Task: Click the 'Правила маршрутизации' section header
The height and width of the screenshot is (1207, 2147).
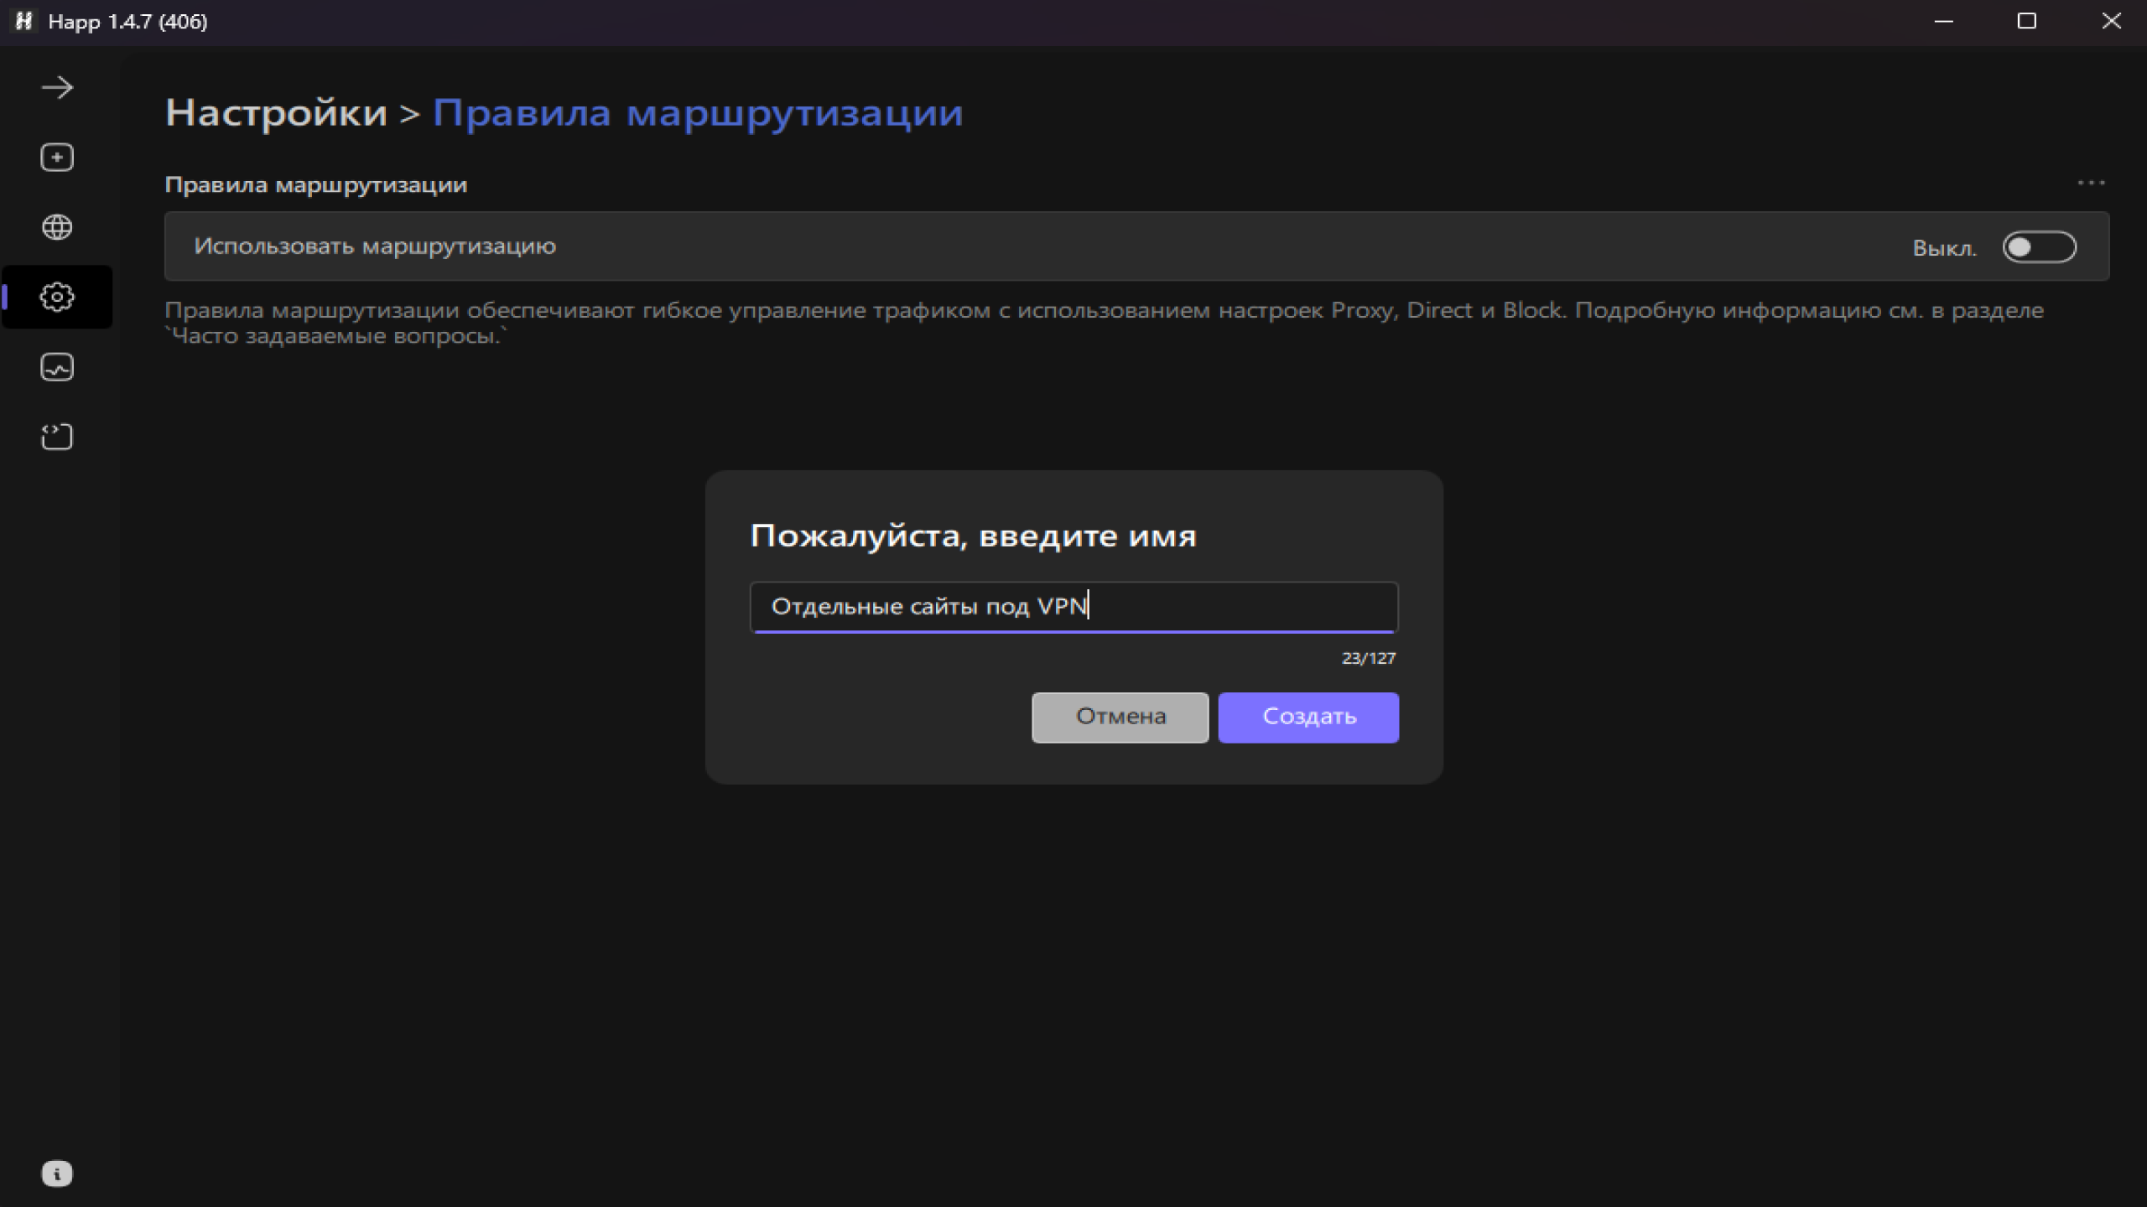Action: [317, 184]
